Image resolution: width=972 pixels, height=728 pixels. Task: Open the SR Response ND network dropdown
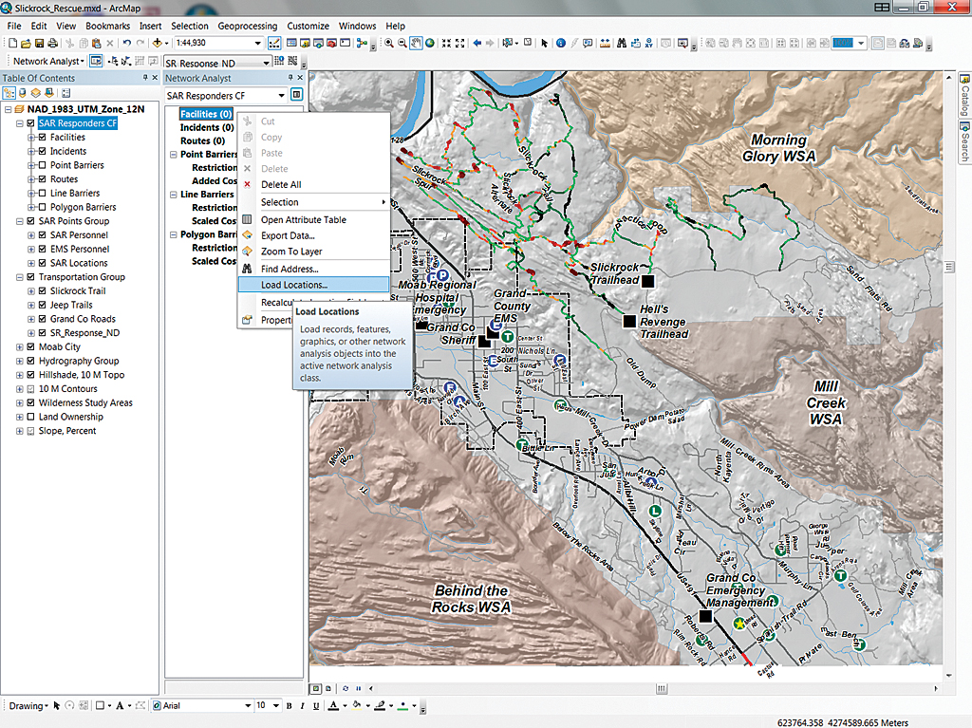coord(267,63)
